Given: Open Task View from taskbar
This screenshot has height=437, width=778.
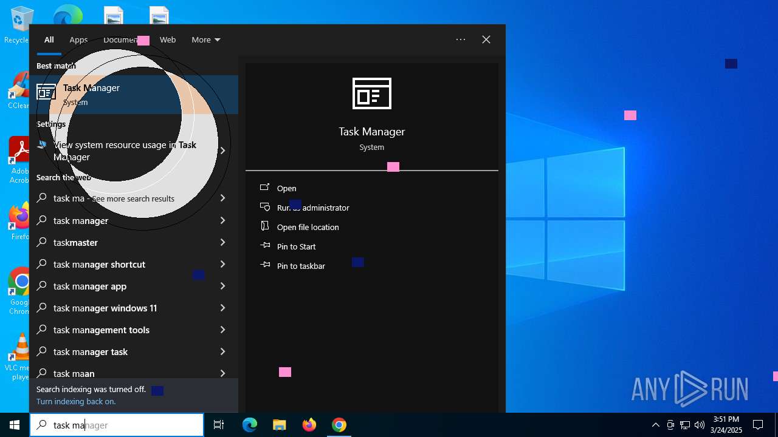Looking at the screenshot, I should (x=219, y=425).
